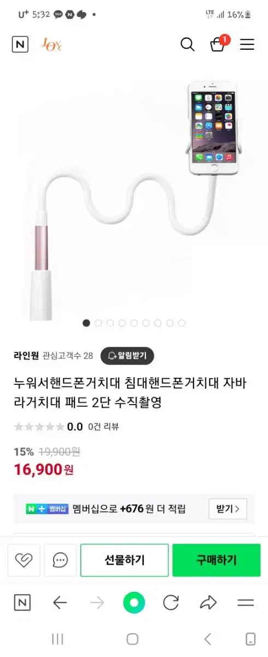Share page with browser share arrow
This screenshot has width=268, height=657.
coord(208,603)
